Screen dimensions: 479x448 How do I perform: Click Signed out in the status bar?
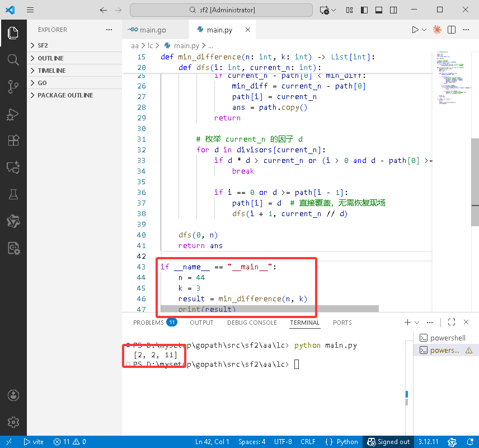pos(388,442)
